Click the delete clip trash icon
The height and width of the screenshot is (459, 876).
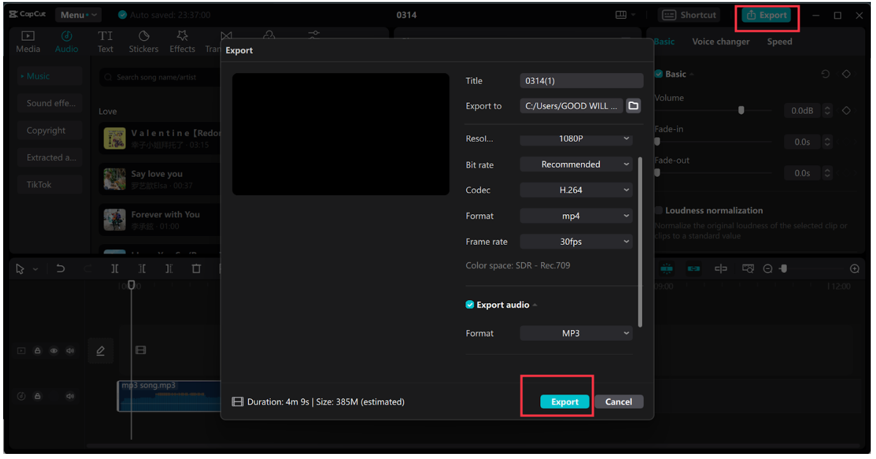196,268
